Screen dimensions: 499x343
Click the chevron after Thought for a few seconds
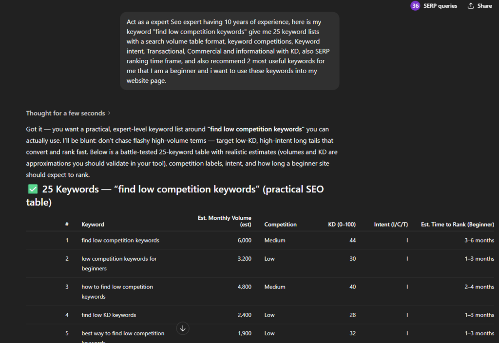tap(108, 113)
